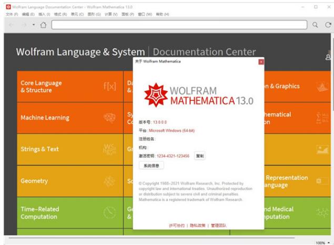Click the version number 13.0.0.0
The width and height of the screenshot is (334, 245).
point(160,122)
